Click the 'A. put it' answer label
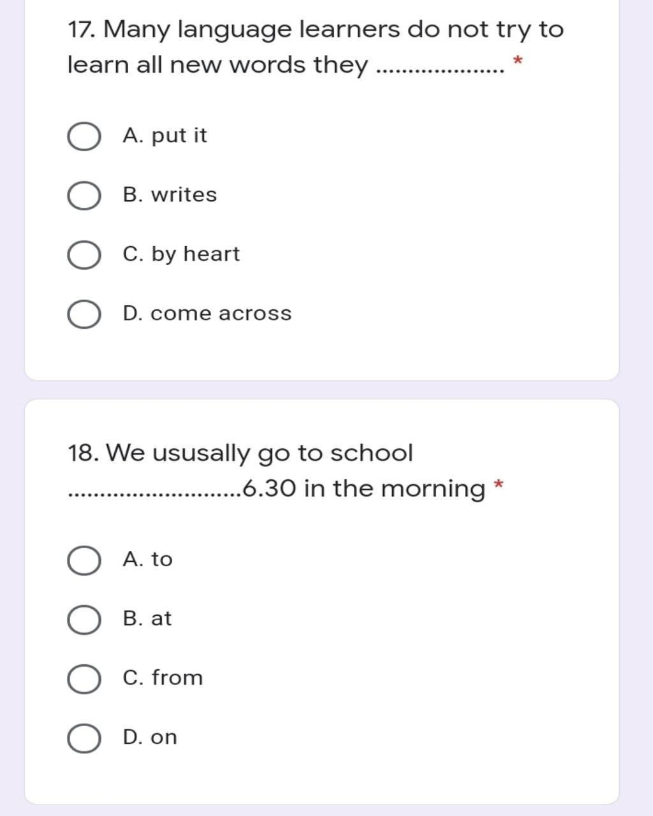 coord(165,136)
